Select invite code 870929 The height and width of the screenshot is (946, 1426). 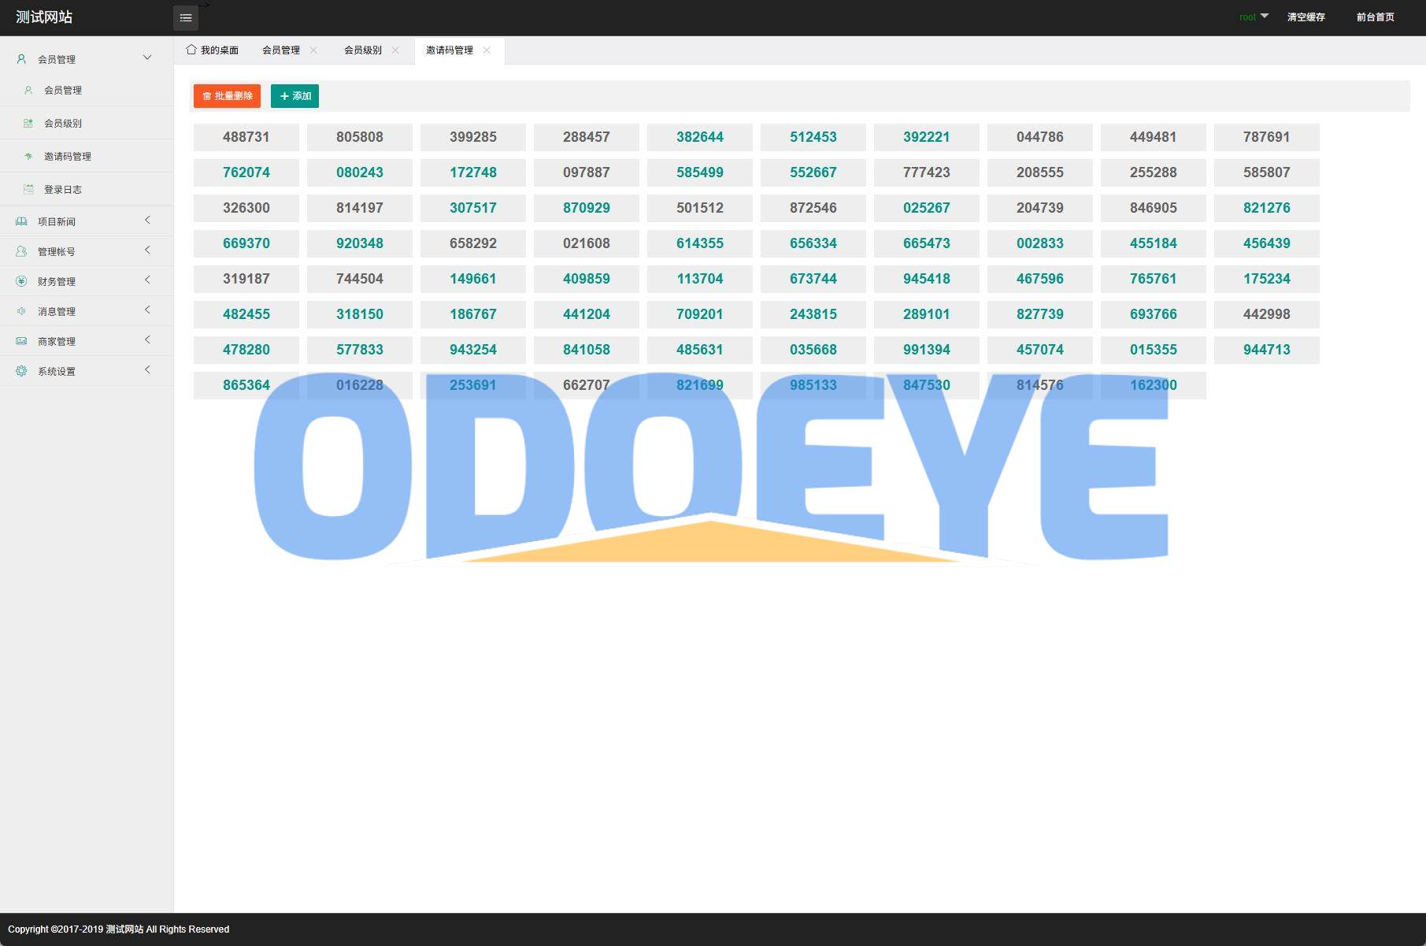(x=587, y=208)
